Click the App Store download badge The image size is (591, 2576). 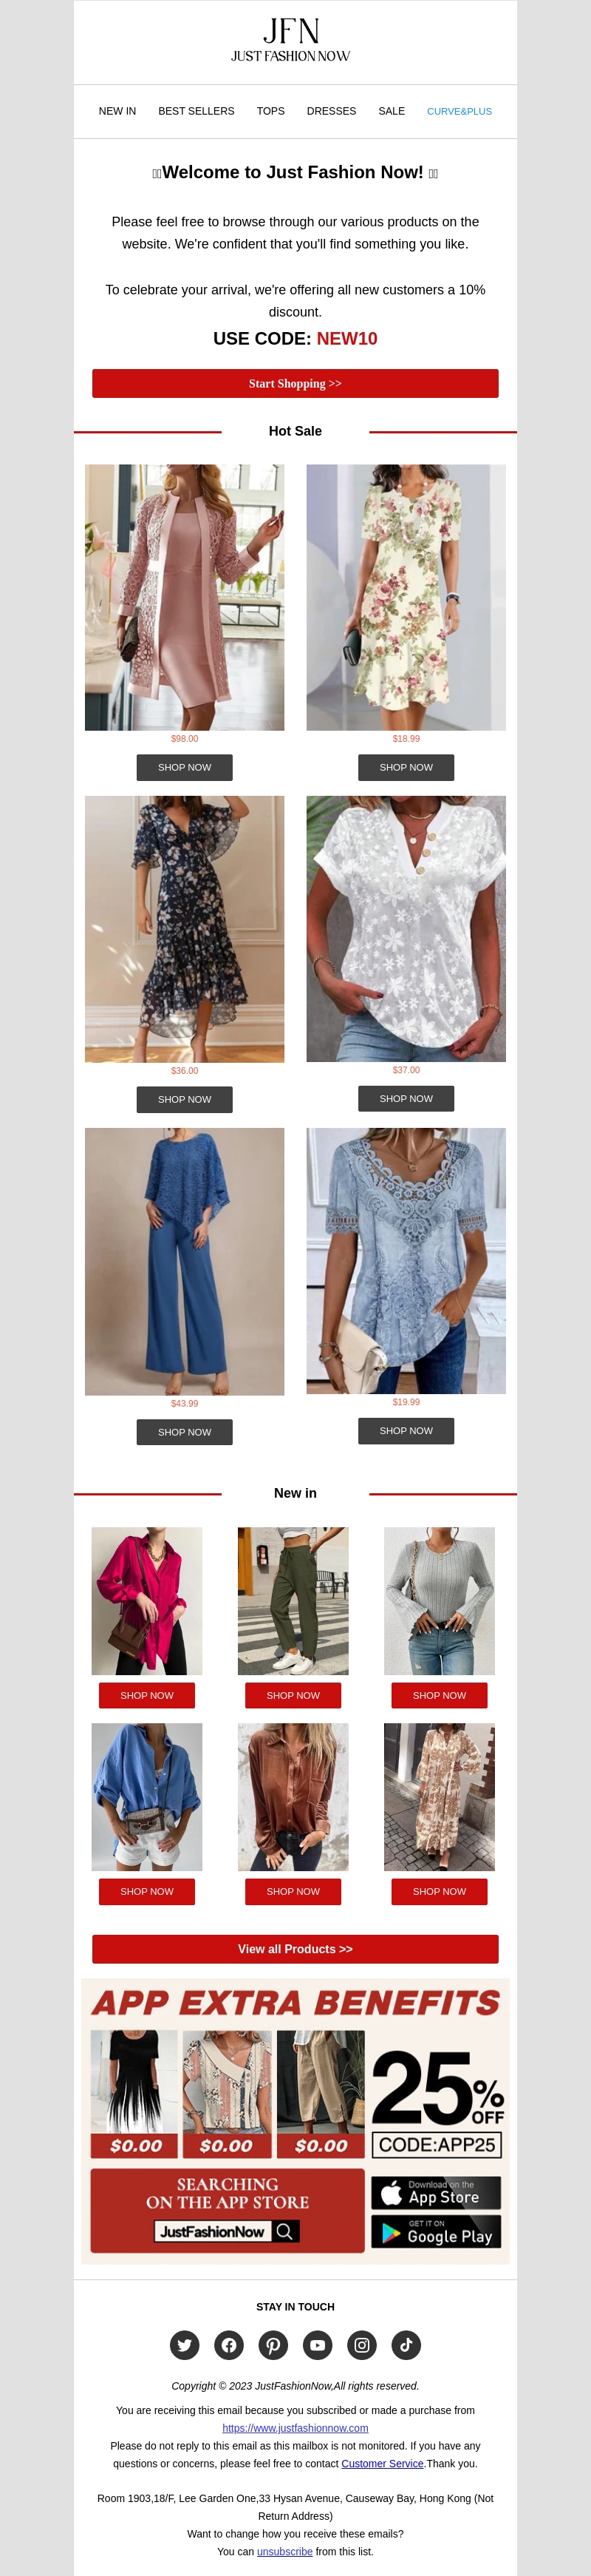[x=437, y=2193]
